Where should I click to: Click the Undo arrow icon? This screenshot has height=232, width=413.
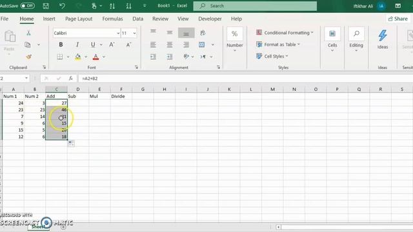coord(62,6)
